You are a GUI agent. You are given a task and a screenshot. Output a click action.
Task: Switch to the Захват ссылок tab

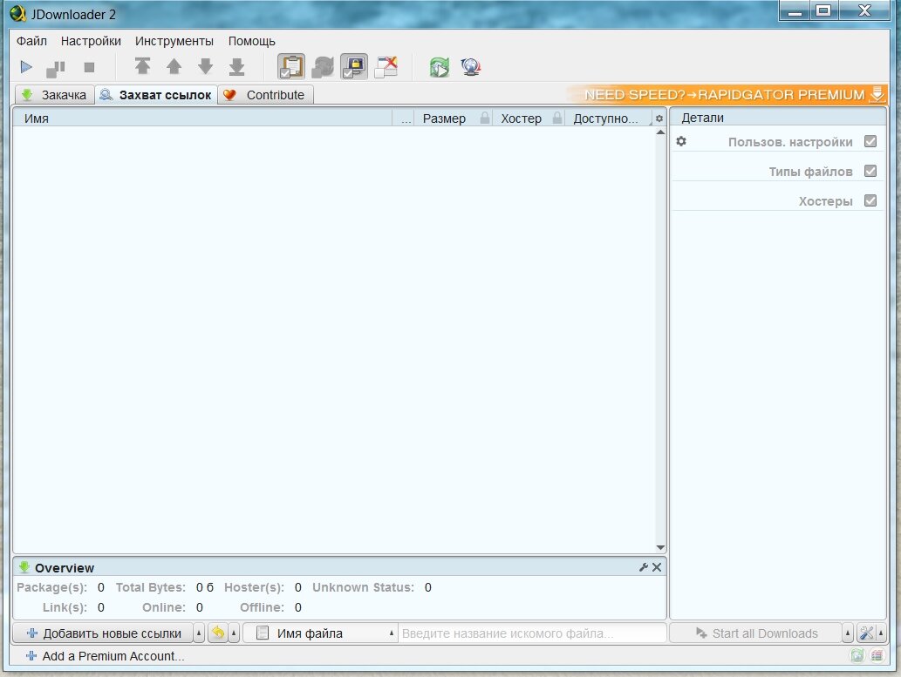point(156,95)
